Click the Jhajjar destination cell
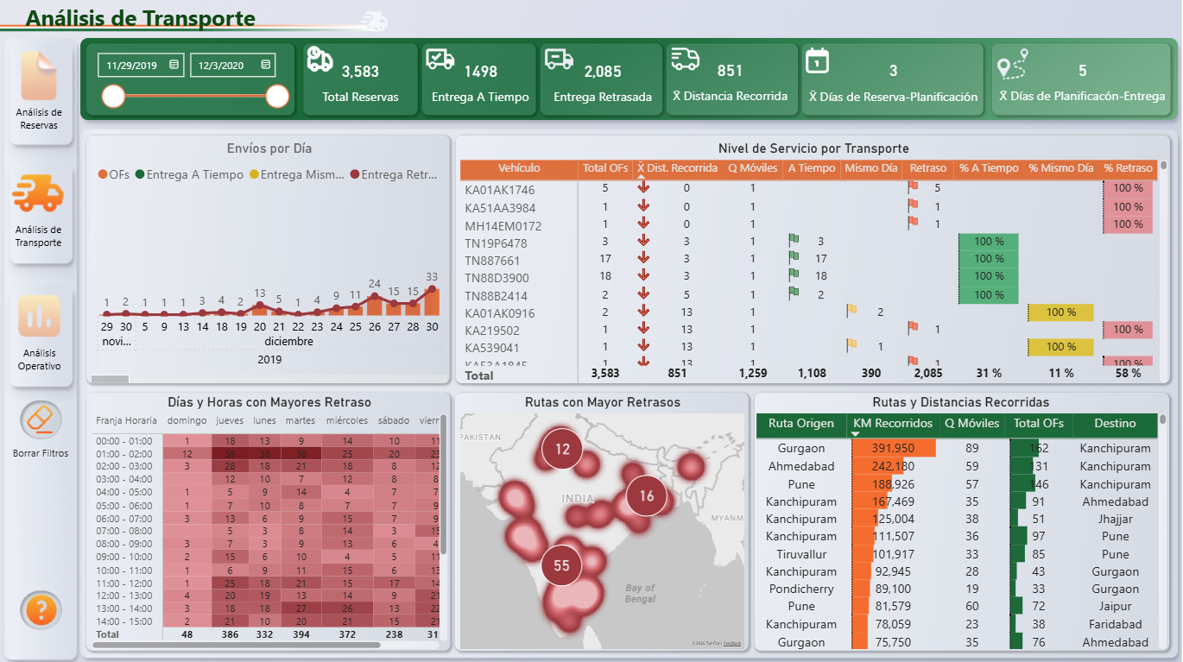1183x662 pixels. 1116,519
